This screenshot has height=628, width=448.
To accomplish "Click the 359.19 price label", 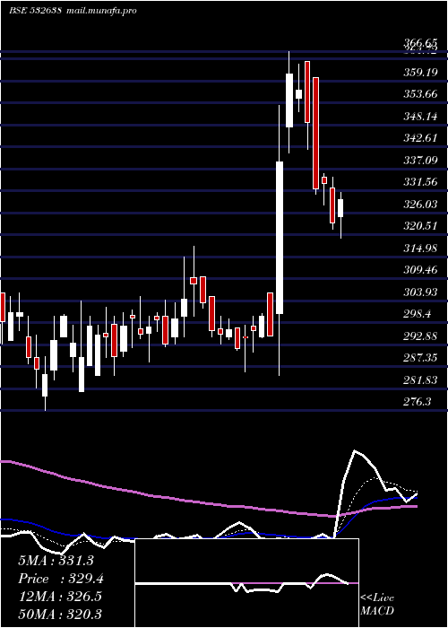I will click(x=420, y=73).
